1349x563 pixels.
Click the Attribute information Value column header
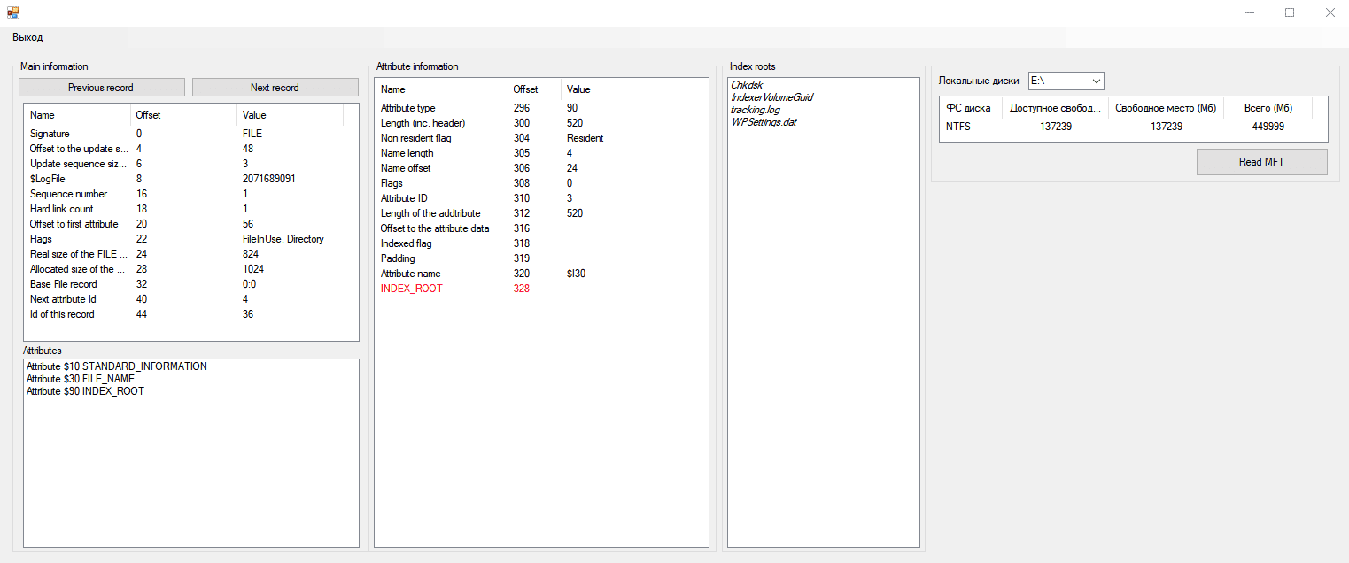point(627,89)
